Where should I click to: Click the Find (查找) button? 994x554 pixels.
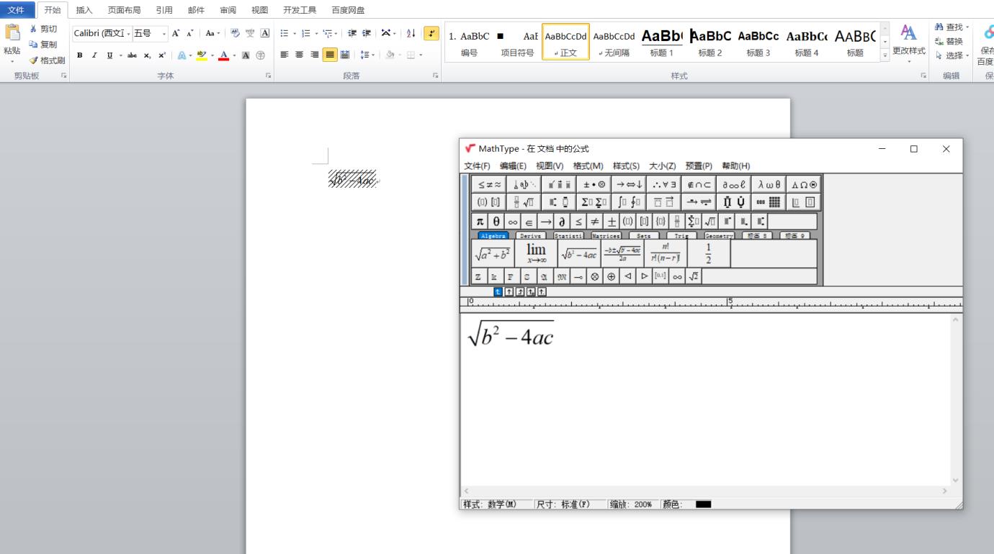pos(952,27)
